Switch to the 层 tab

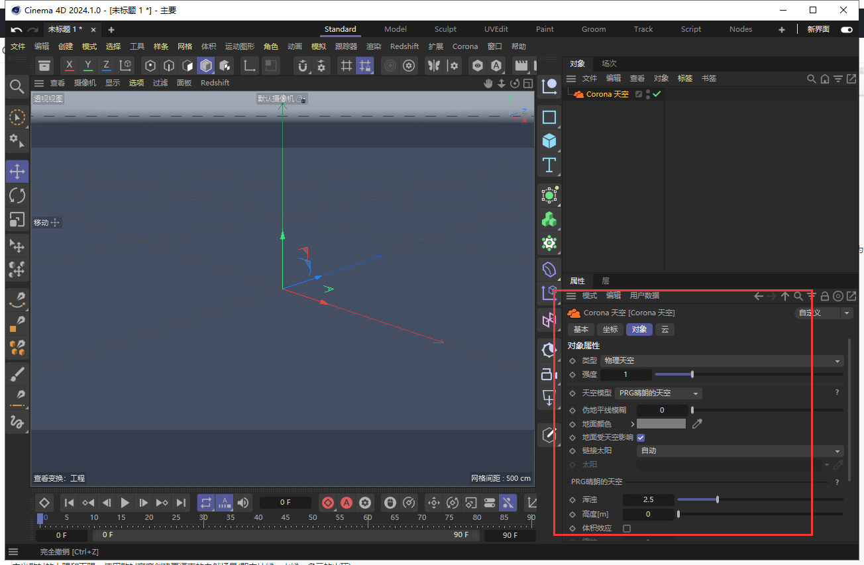pyautogui.click(x=606, y=281)
